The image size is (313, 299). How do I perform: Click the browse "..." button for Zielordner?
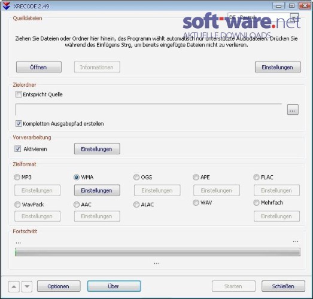(x=293, y=109)
